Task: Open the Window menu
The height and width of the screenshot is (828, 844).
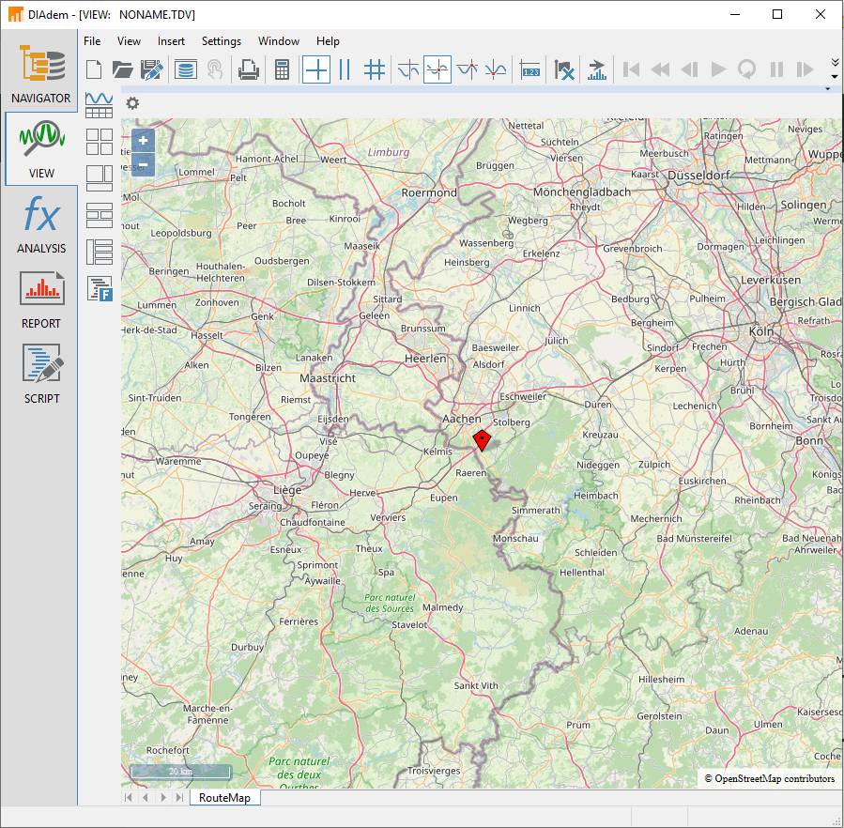Action: click(278, 41)
